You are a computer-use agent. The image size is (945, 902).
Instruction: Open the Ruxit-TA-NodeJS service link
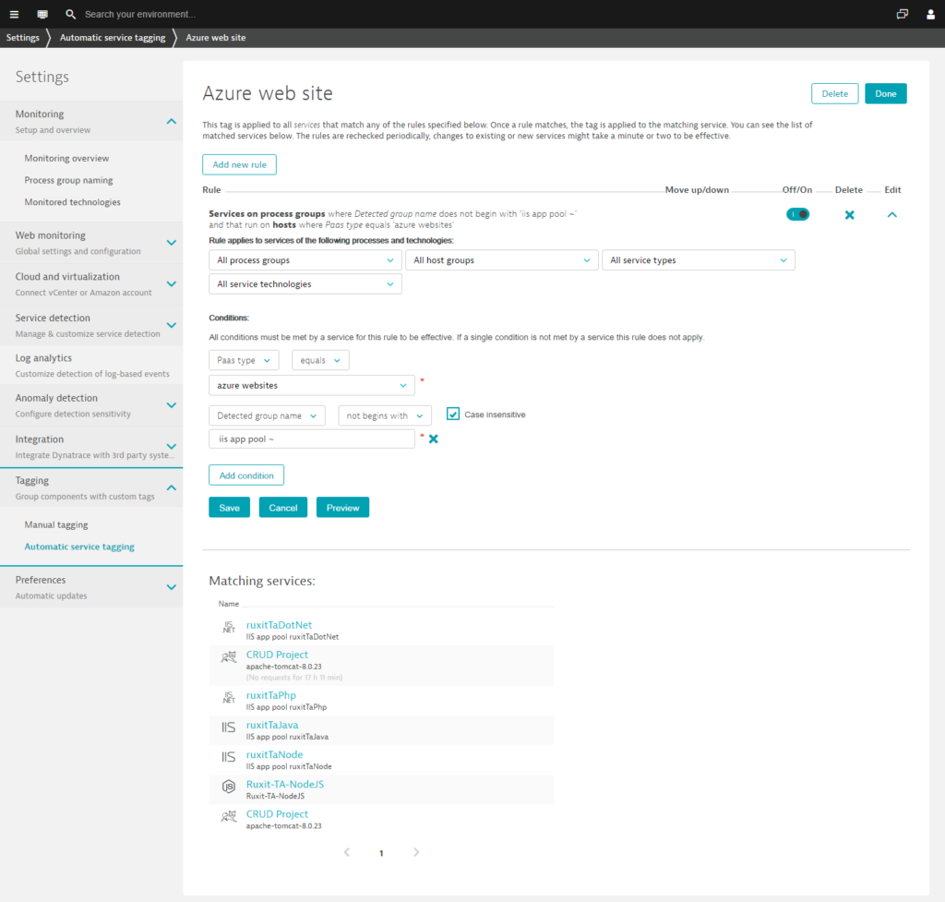(x=284, y=784)
